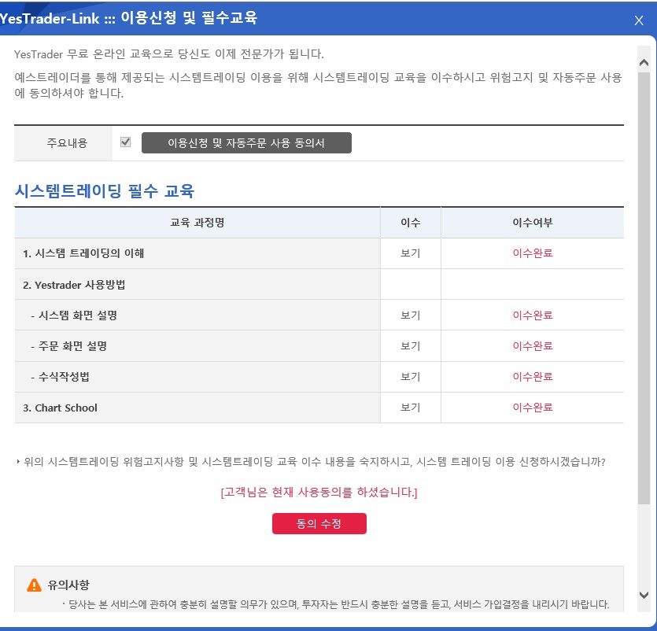Image resolution: width=657 pixels, height=631 pixels.
Task: Select the 교육 과정명 column header
Action: 197,223
